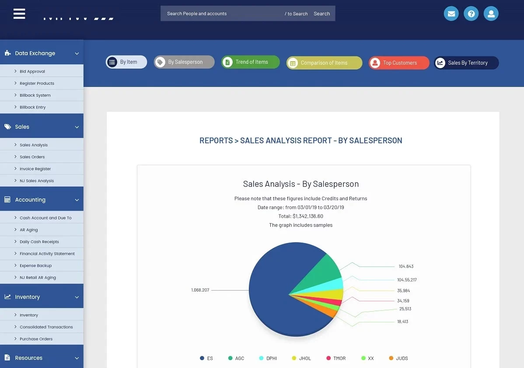
Task: Click the Inventory chart icon
Action: point(7,297)
